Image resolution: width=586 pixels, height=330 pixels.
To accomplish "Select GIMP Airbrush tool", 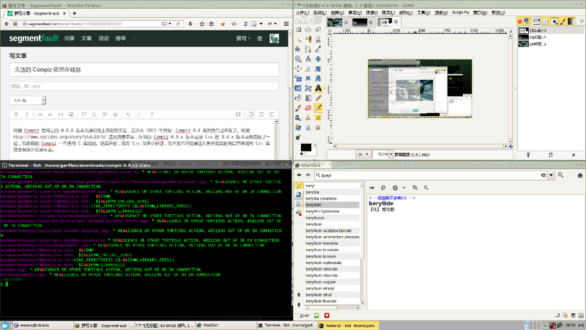I will pos(318,108).
